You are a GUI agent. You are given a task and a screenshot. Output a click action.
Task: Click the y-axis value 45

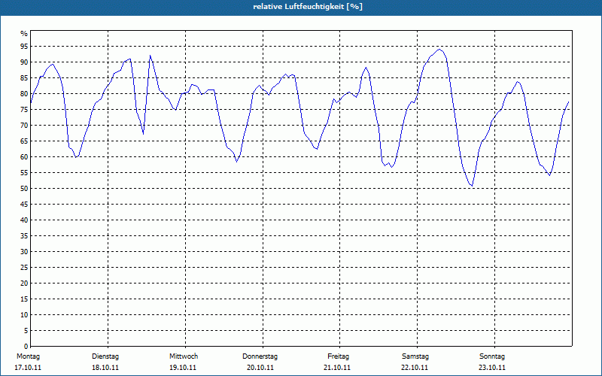24,204
